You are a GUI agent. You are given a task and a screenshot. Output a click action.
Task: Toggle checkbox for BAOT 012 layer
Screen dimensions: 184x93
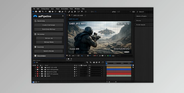[x=36, y=74]
